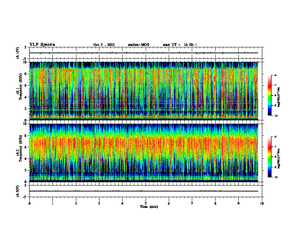
Task: Click the ch.1 colorbar "log(PSD)" label
Action: (x=279, y=97)
